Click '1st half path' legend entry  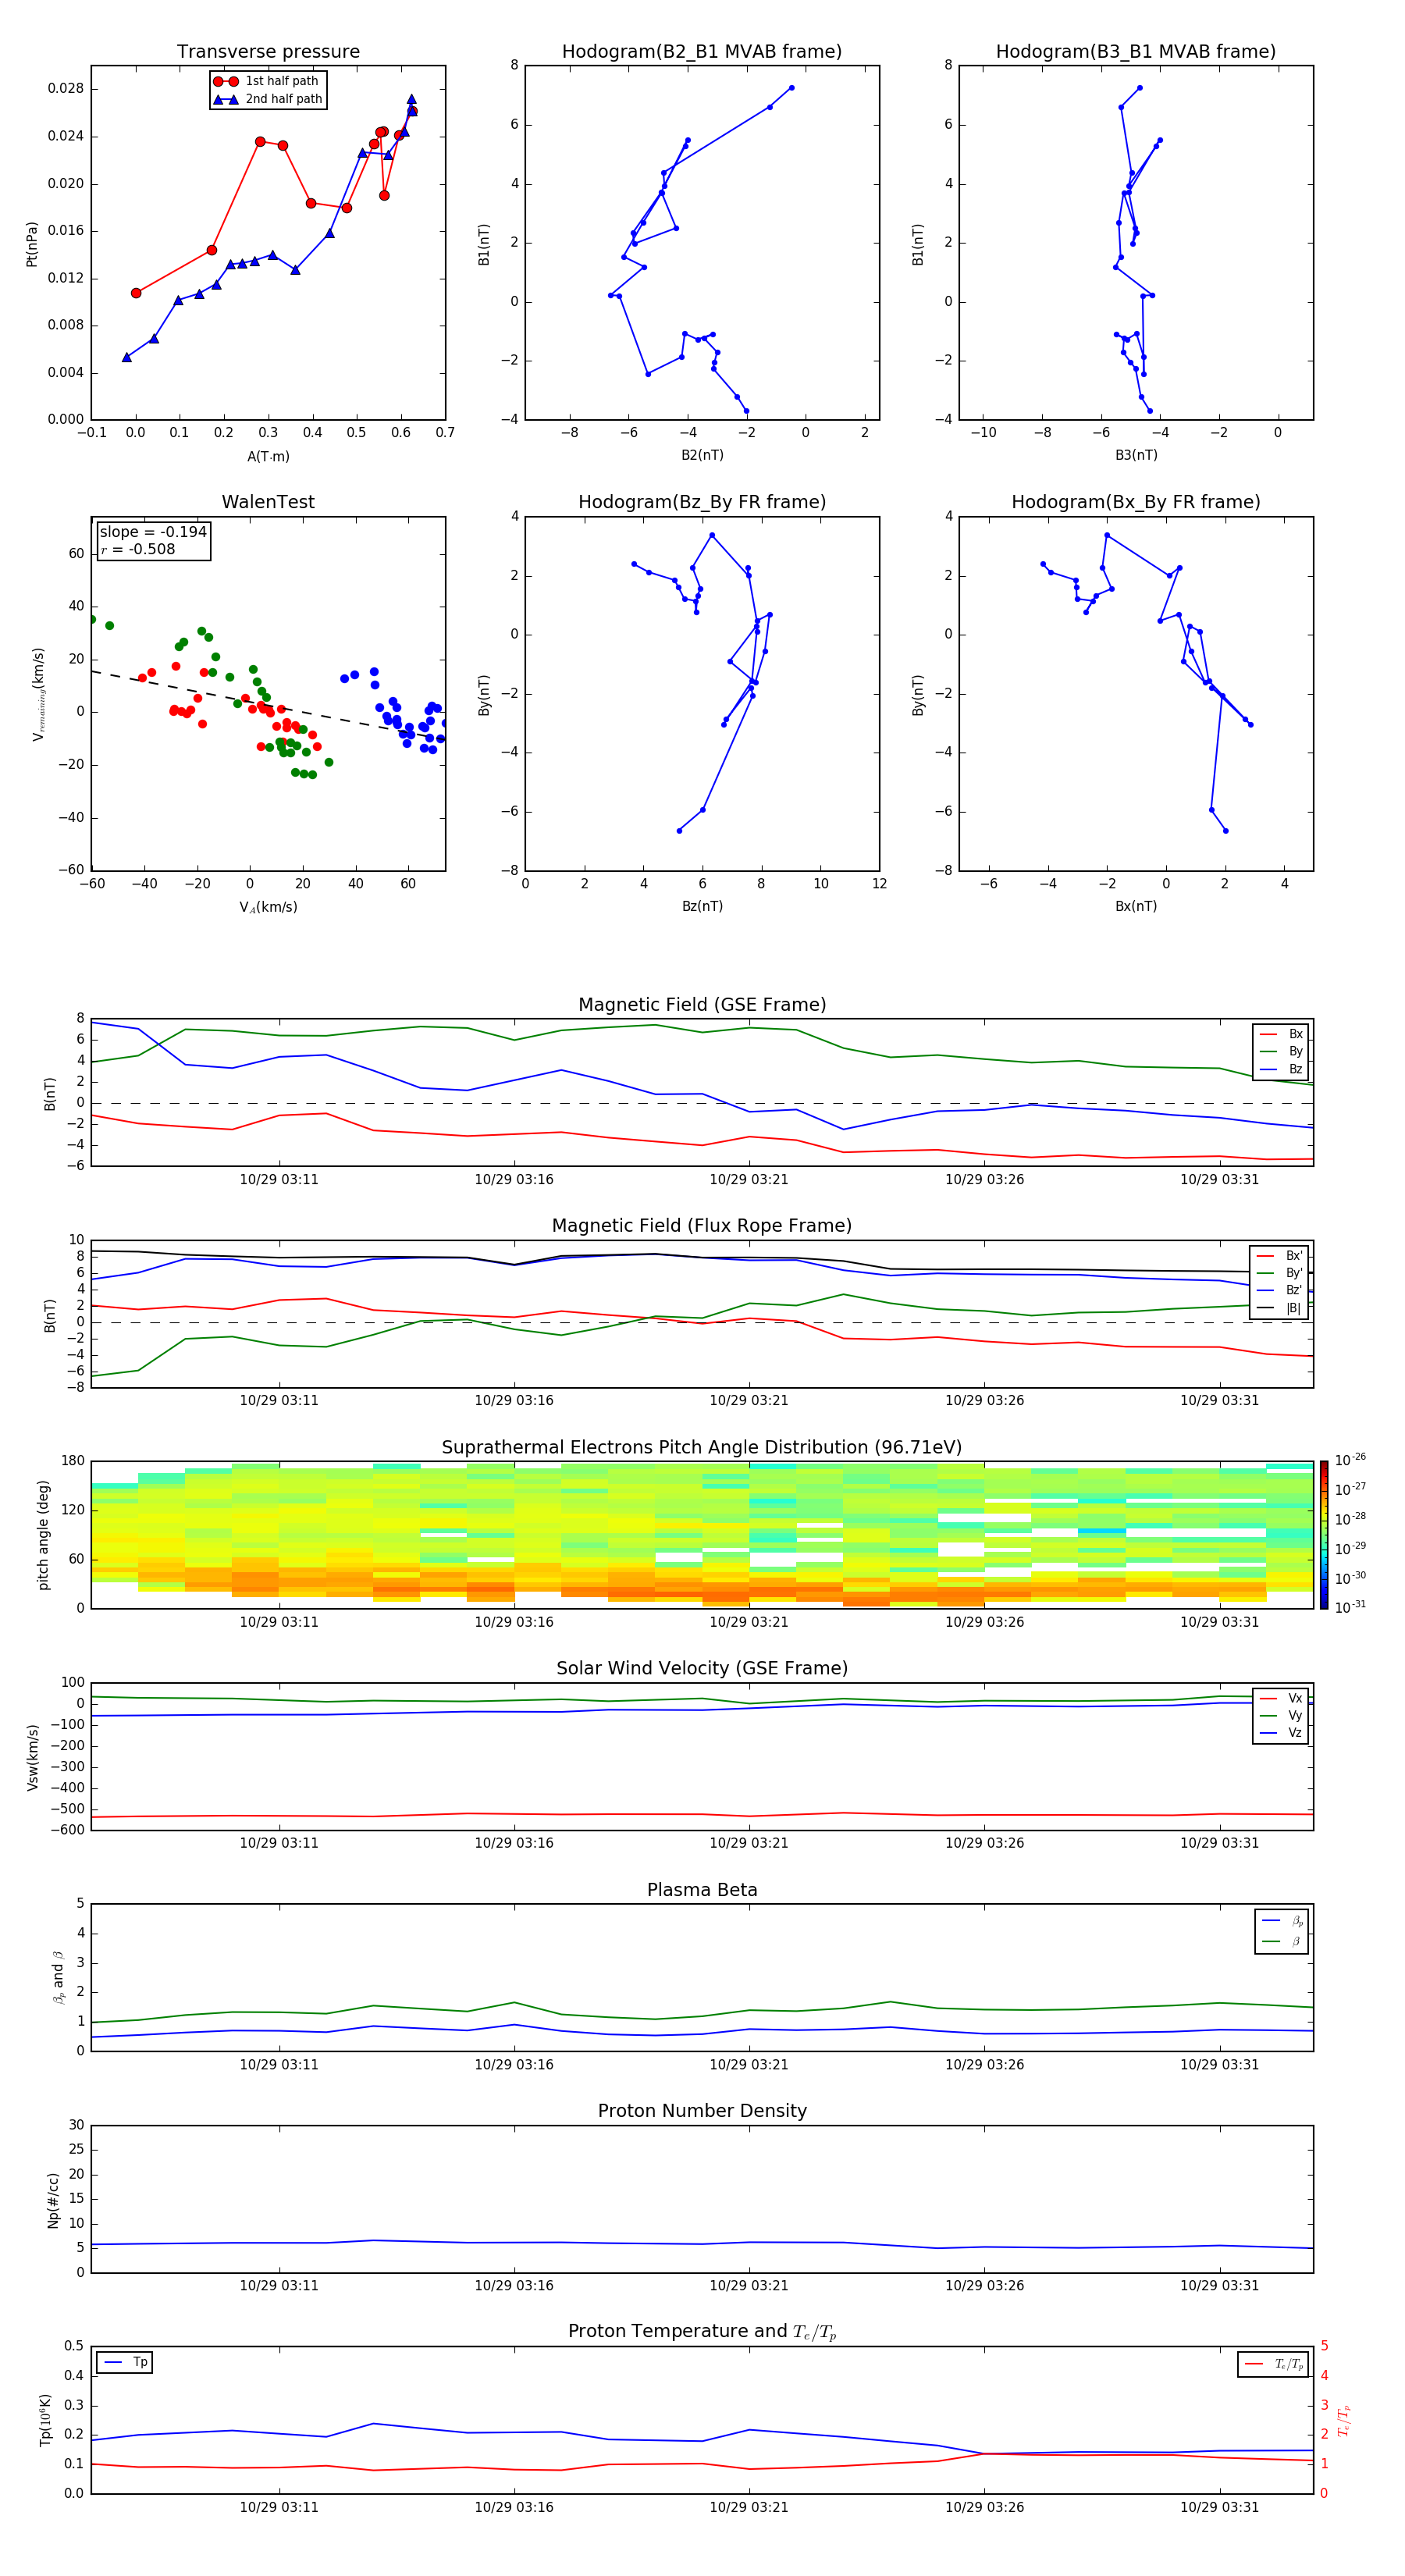(267, 81)
